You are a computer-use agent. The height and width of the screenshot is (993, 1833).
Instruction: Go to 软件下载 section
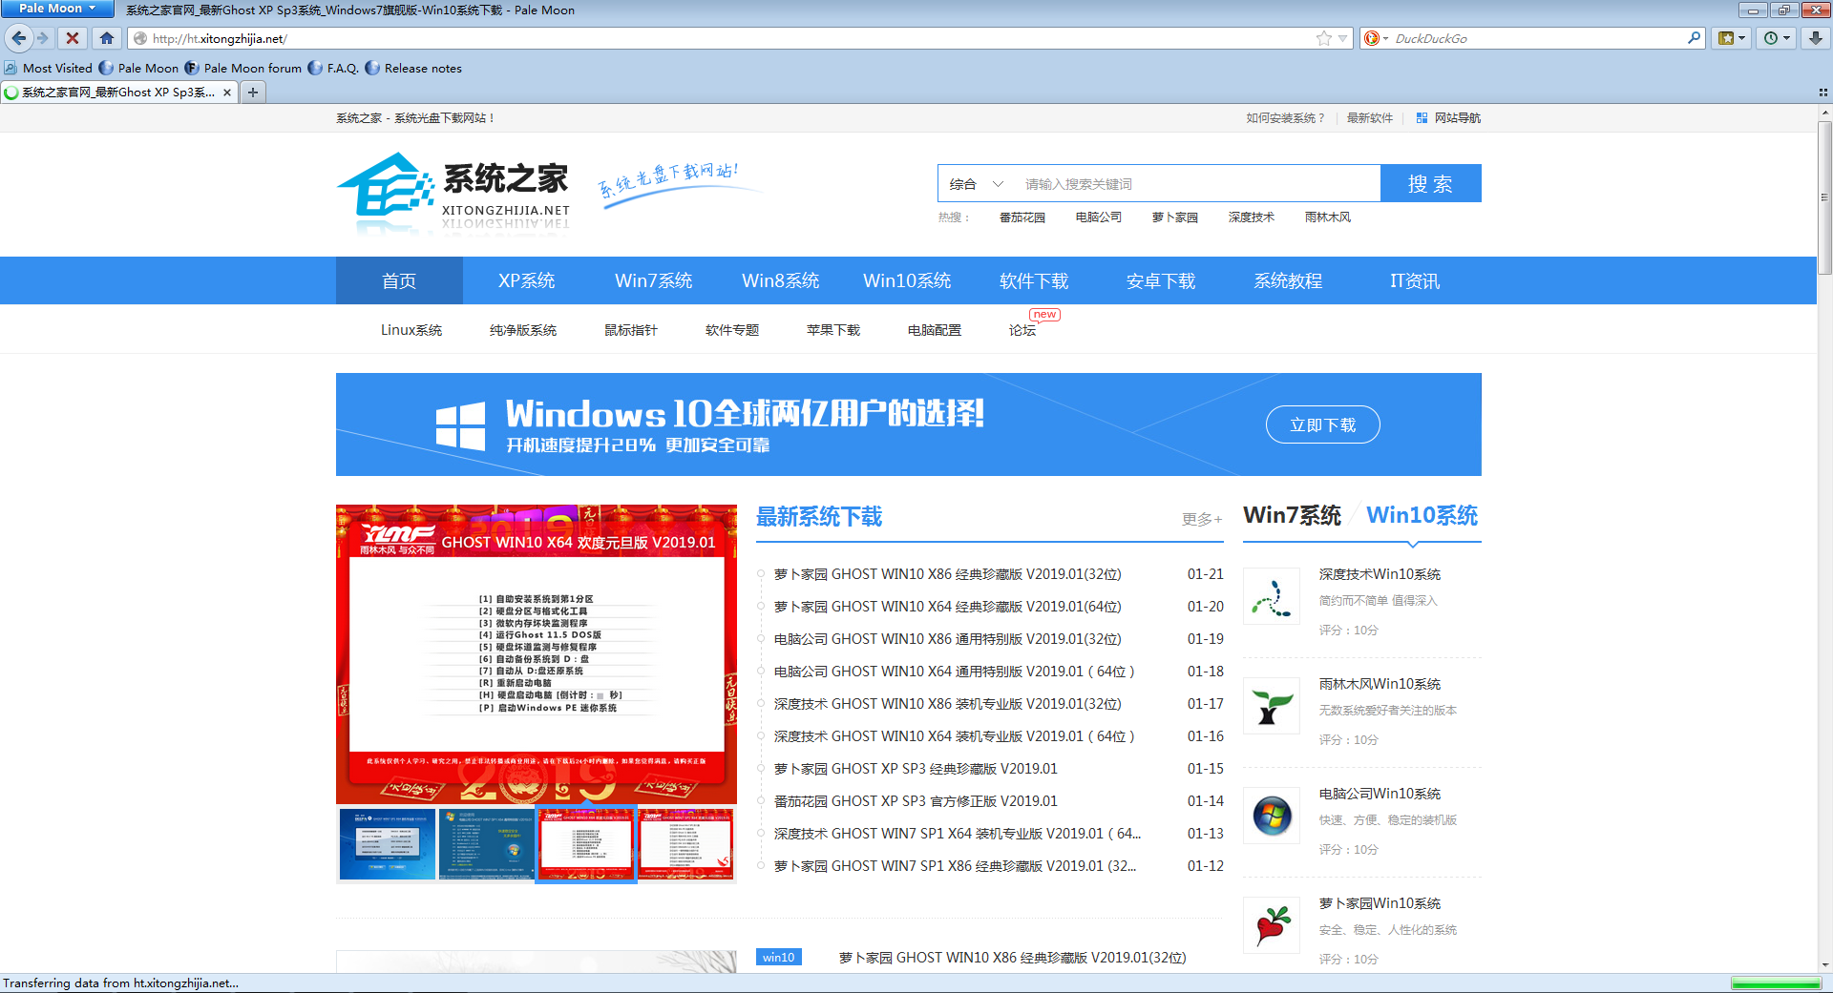1034,280
